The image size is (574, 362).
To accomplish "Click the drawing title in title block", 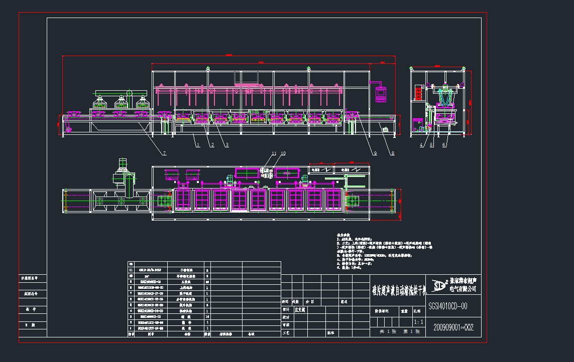I will 398,289.
